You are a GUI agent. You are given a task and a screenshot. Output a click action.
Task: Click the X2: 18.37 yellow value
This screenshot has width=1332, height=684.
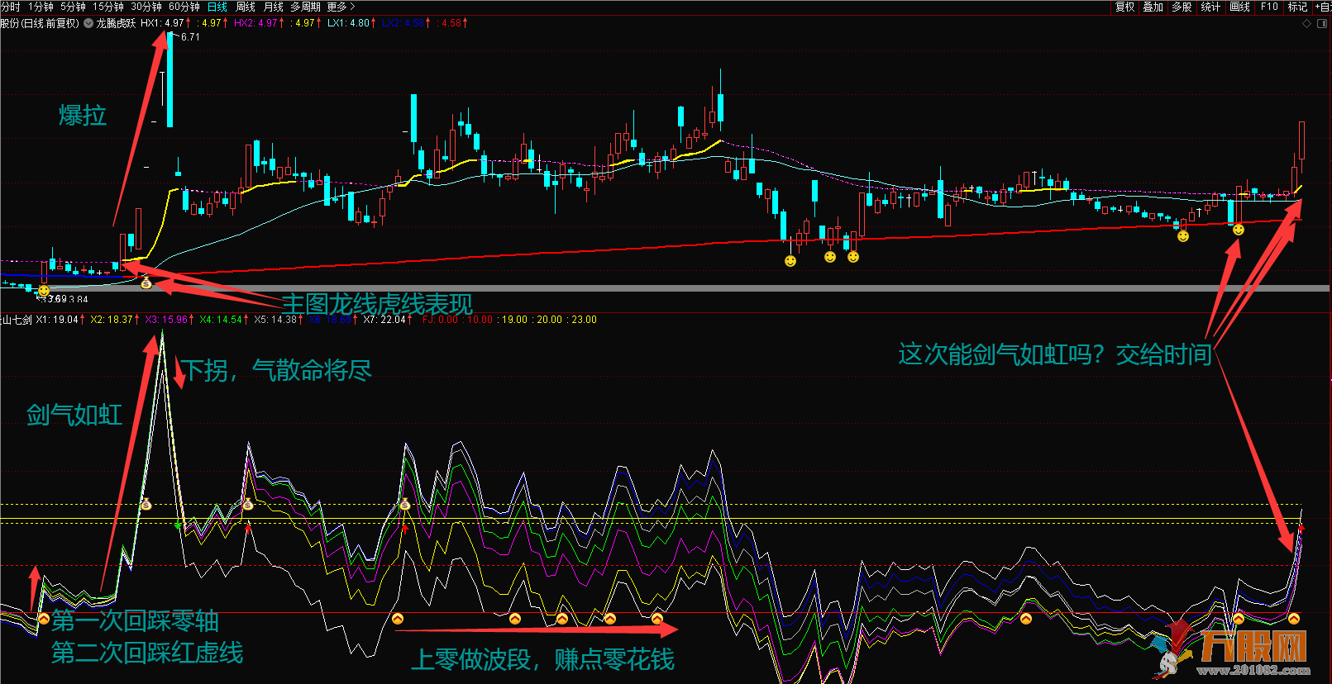112,320
